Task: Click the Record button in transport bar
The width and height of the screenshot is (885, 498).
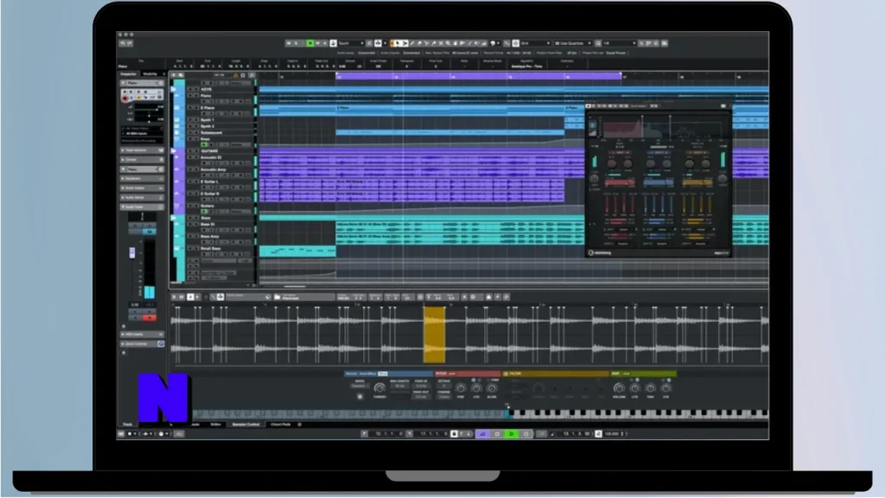Action: pos(526,434)
